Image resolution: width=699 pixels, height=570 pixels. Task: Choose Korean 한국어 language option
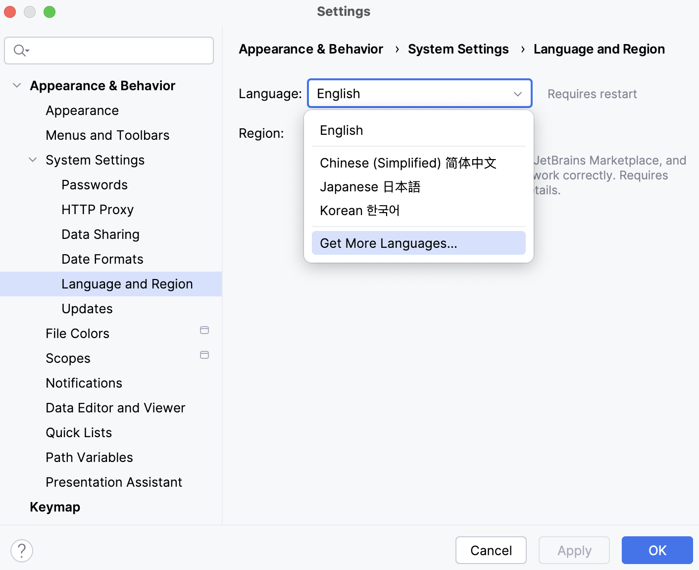point(359,210)
